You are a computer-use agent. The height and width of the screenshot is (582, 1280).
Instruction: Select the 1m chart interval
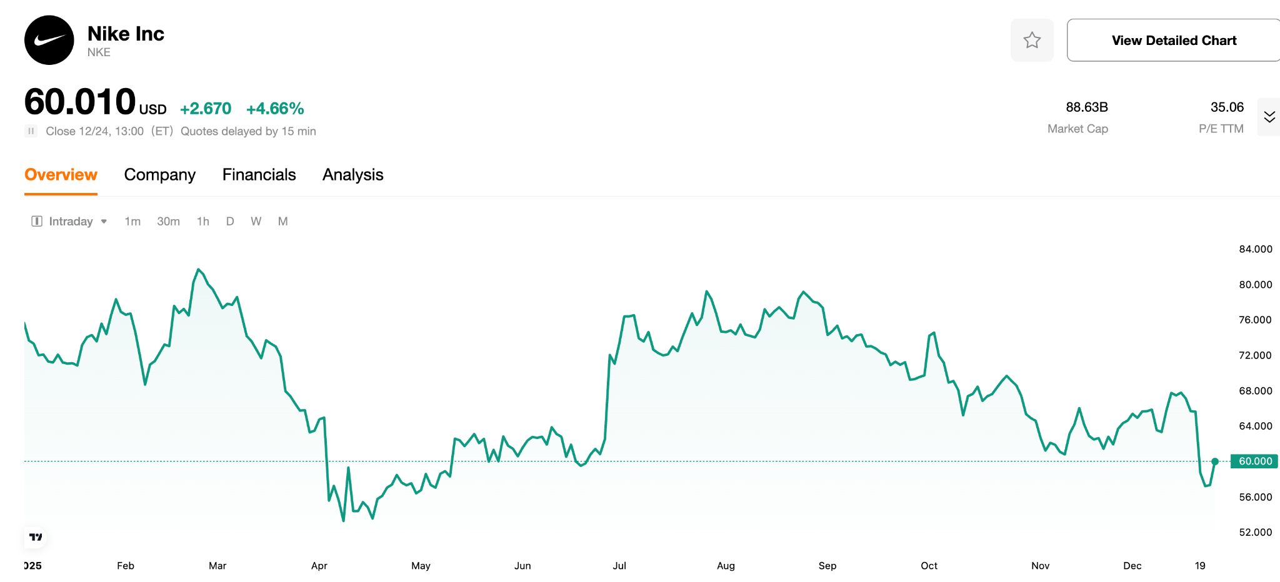pos(132,222)
